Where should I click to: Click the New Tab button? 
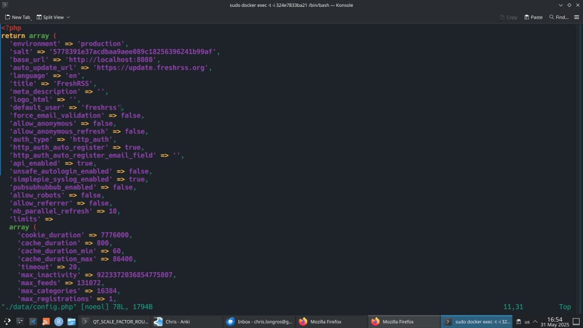click(18, 17)
